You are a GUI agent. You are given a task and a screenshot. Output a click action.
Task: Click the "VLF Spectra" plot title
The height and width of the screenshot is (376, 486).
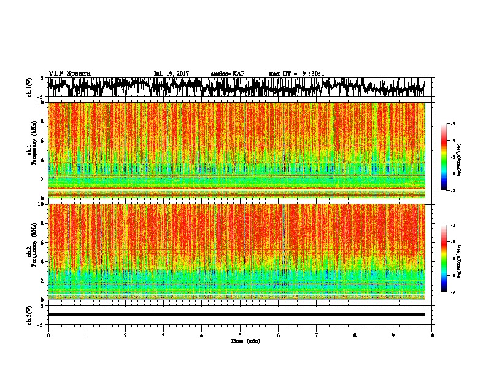click(x=69, y=73)
